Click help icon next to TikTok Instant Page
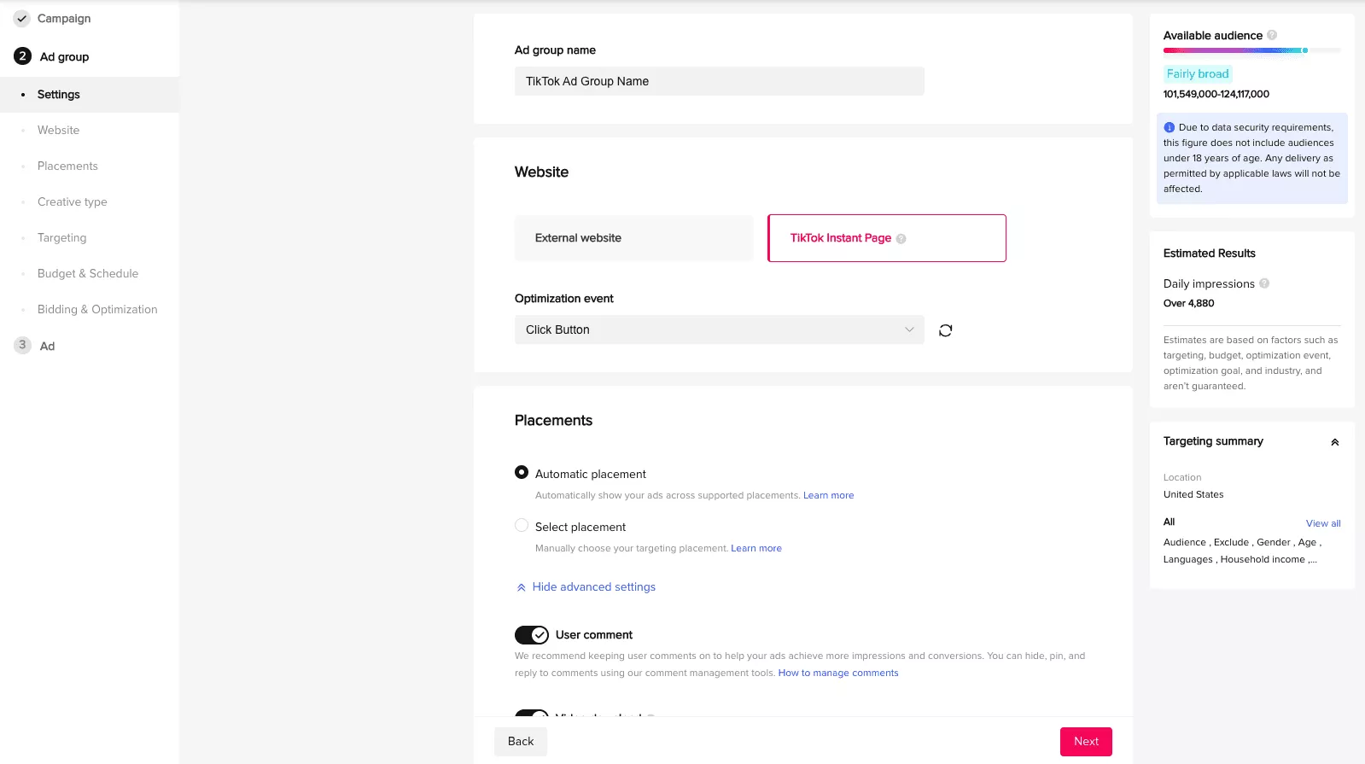 [901, 239]
